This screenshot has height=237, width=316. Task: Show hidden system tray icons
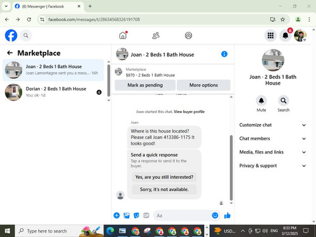[243, 231]
